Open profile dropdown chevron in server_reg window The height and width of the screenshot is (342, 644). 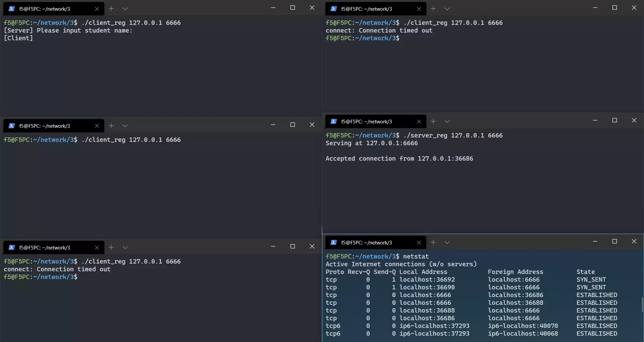(447, 121)
